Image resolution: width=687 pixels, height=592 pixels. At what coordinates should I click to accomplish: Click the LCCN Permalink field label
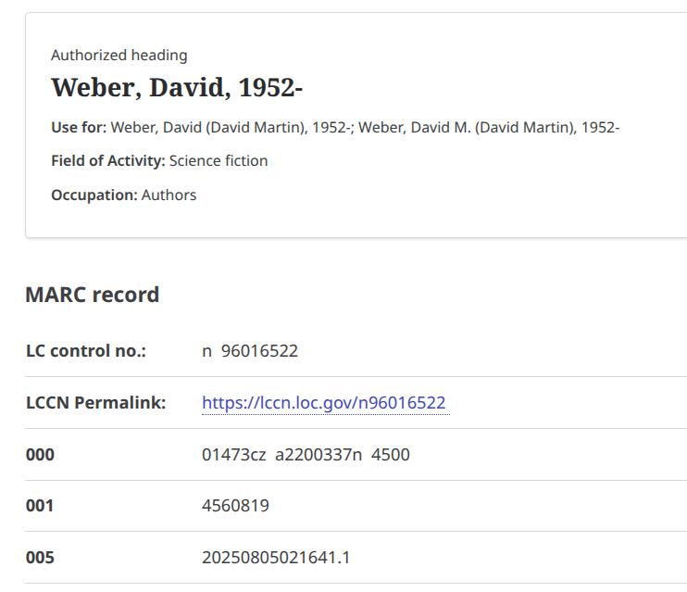pos(95,403)
